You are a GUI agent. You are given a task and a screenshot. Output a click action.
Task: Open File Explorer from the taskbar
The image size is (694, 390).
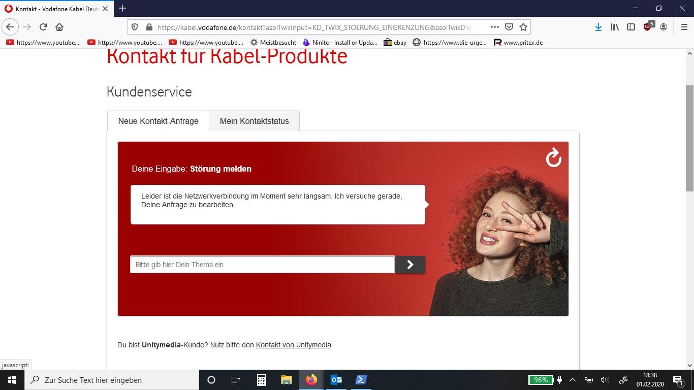pos(286,380)
